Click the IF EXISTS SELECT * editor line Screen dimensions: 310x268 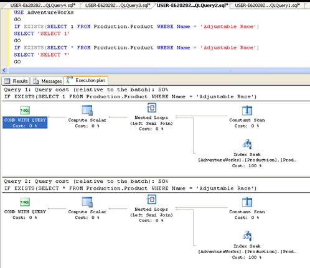pyautogui.click(x=136, y=48)
